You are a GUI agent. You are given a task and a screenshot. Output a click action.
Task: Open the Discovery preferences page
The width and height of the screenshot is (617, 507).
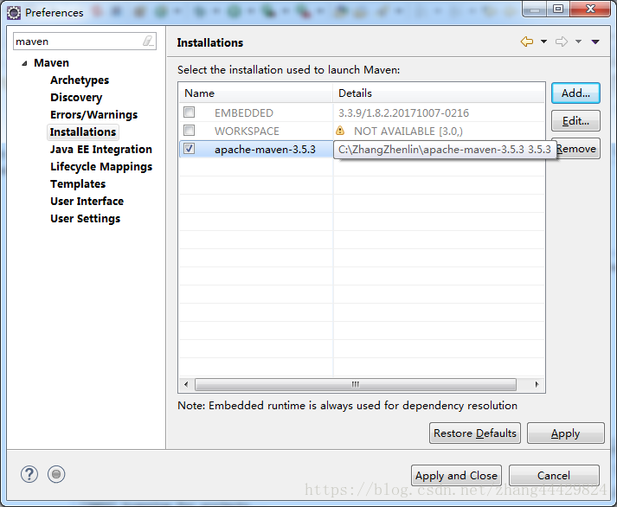76,98
